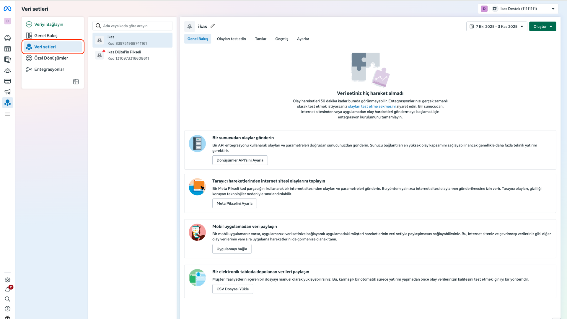Select Veri setleri in the side menu
This screenshot has width=567, height=319.
click(53, 47)
